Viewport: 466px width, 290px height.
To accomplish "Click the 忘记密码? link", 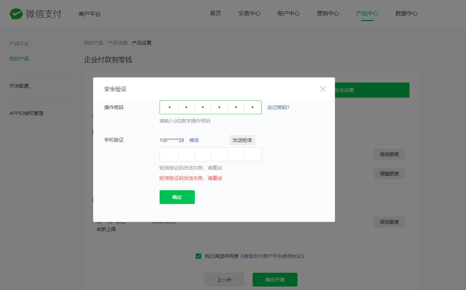I will (278, 107).
